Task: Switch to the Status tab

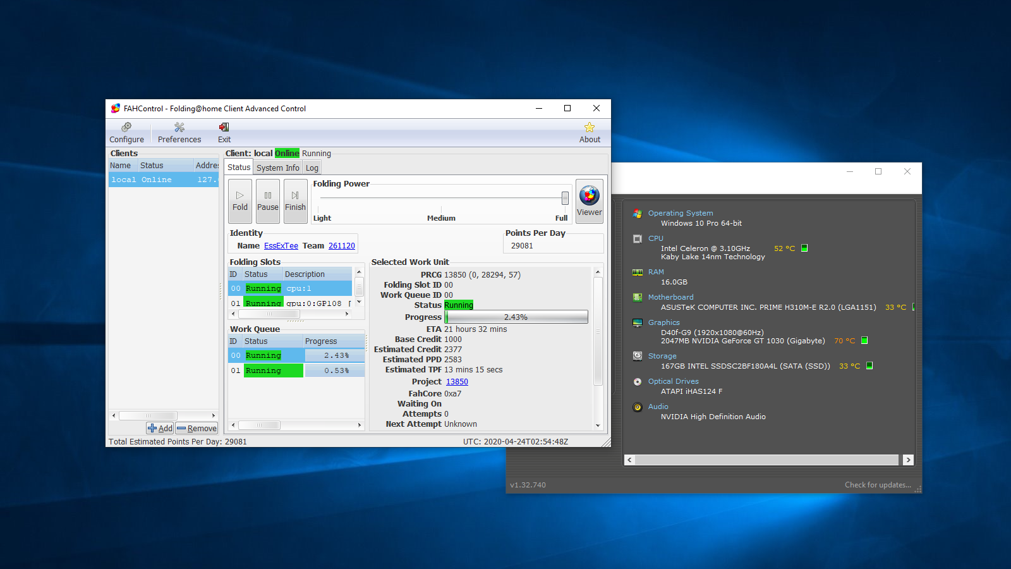Action: click(x=239, y=168)
